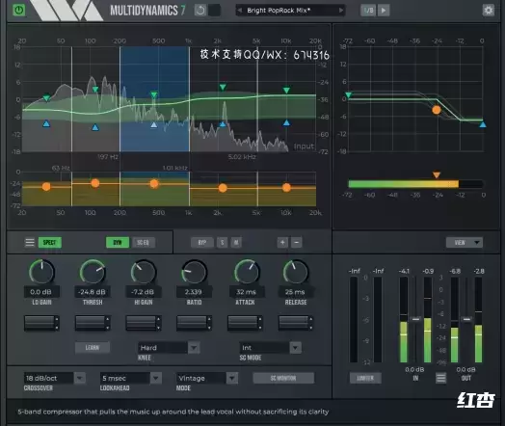
Task: Click the RELEASE knob
Action: pos(295,272)
